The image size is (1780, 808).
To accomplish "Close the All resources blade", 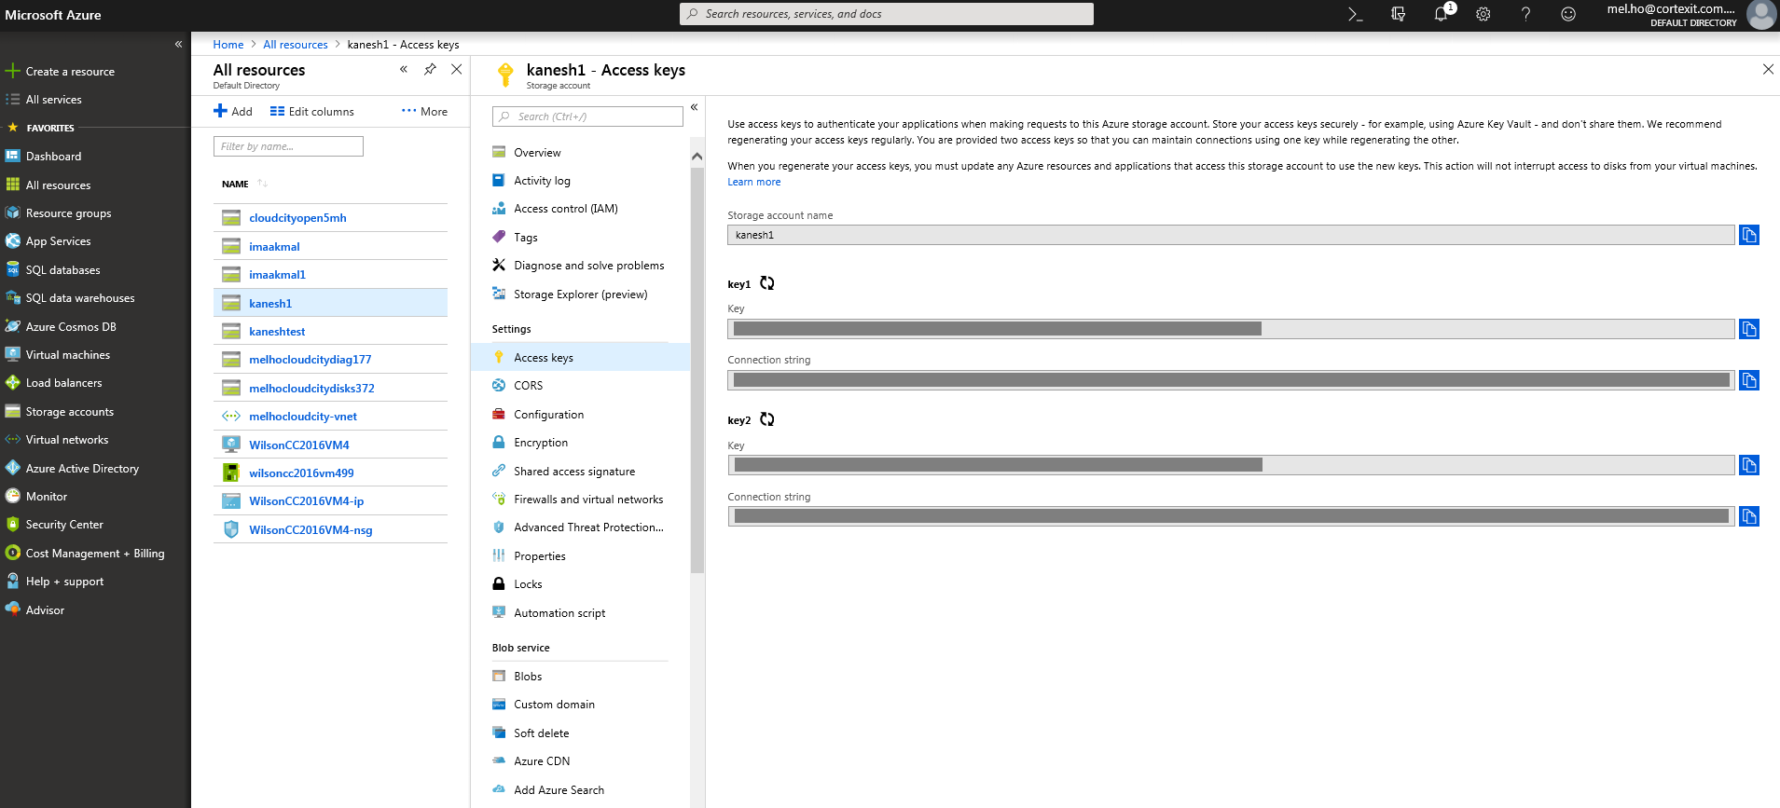I will pos(457,69).
